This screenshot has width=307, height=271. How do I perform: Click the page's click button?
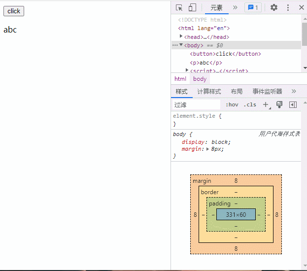(x=14, y=11)
